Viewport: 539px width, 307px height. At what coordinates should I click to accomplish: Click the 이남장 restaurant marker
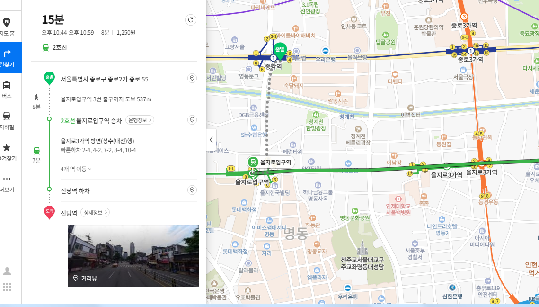pos(394,155)
